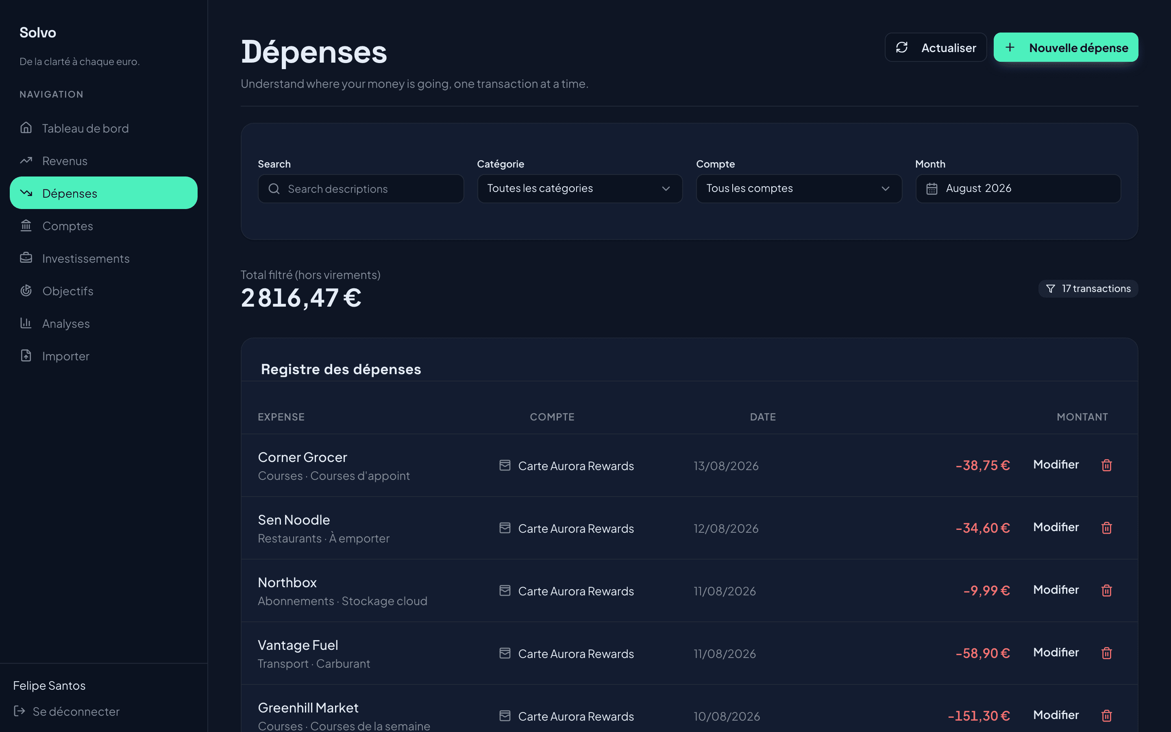Click the Comptes bank icon
This screenshot has width=1171, height=732.
tap(26, 225)
